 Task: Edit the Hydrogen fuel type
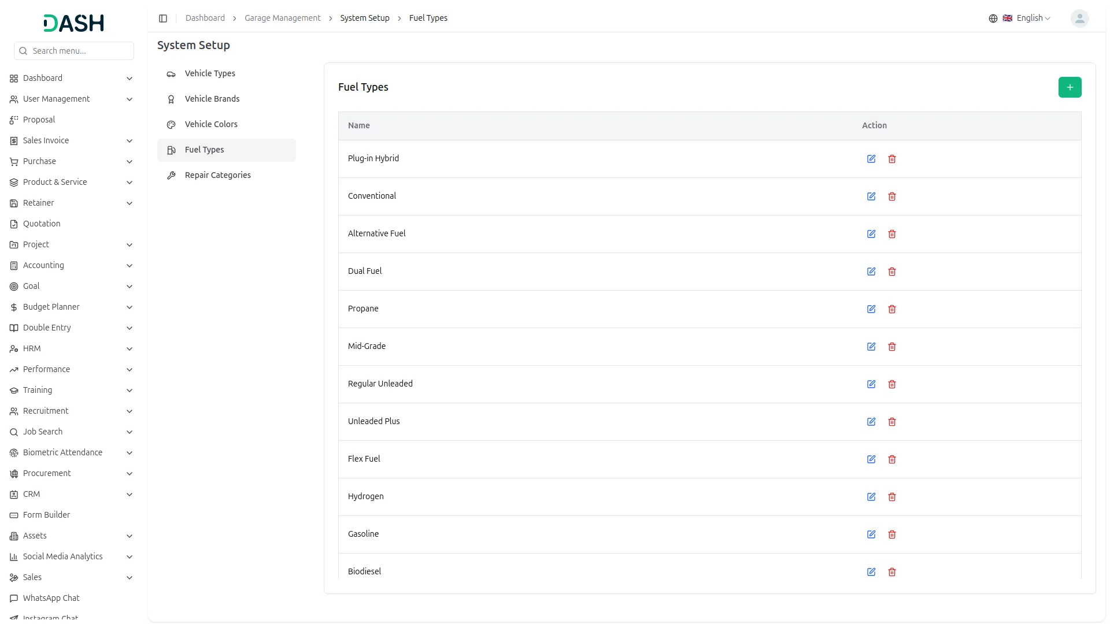coord(871,497)
